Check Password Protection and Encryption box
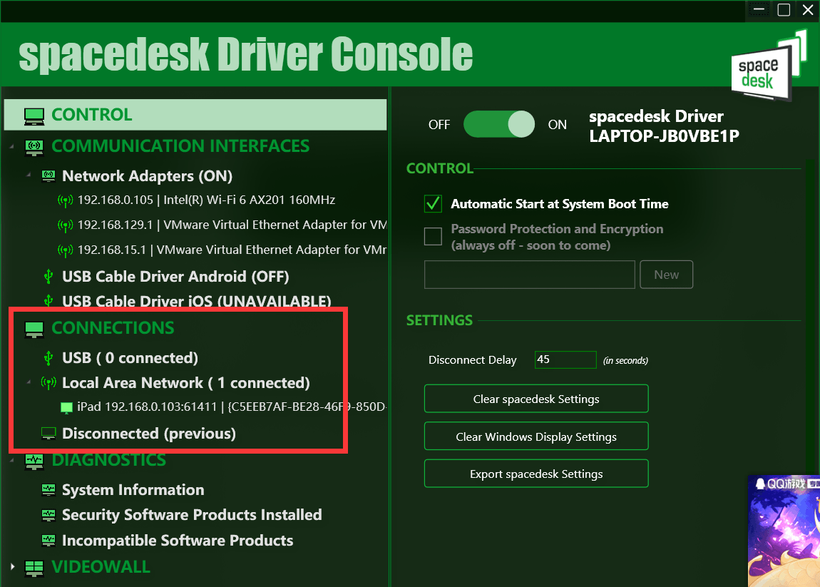This screenshot has height=587, width=820. tap(433, 237)
